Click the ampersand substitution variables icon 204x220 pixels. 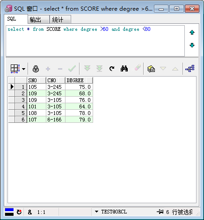click(30, 212)
